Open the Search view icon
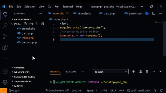Image resolution: width=166 pixels, height=93 pixels. (x=5, y=26)
